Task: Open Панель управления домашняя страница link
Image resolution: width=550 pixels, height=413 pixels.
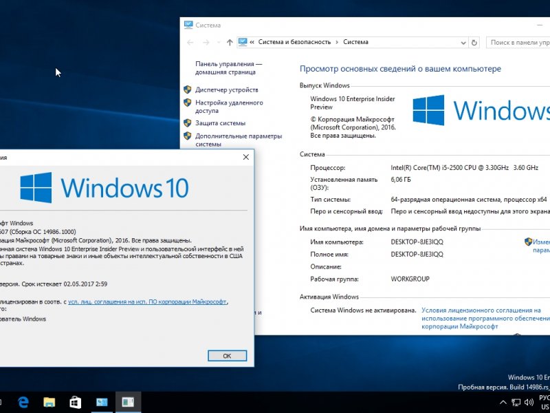Action: pyautogui.click(x=229, y=67)
